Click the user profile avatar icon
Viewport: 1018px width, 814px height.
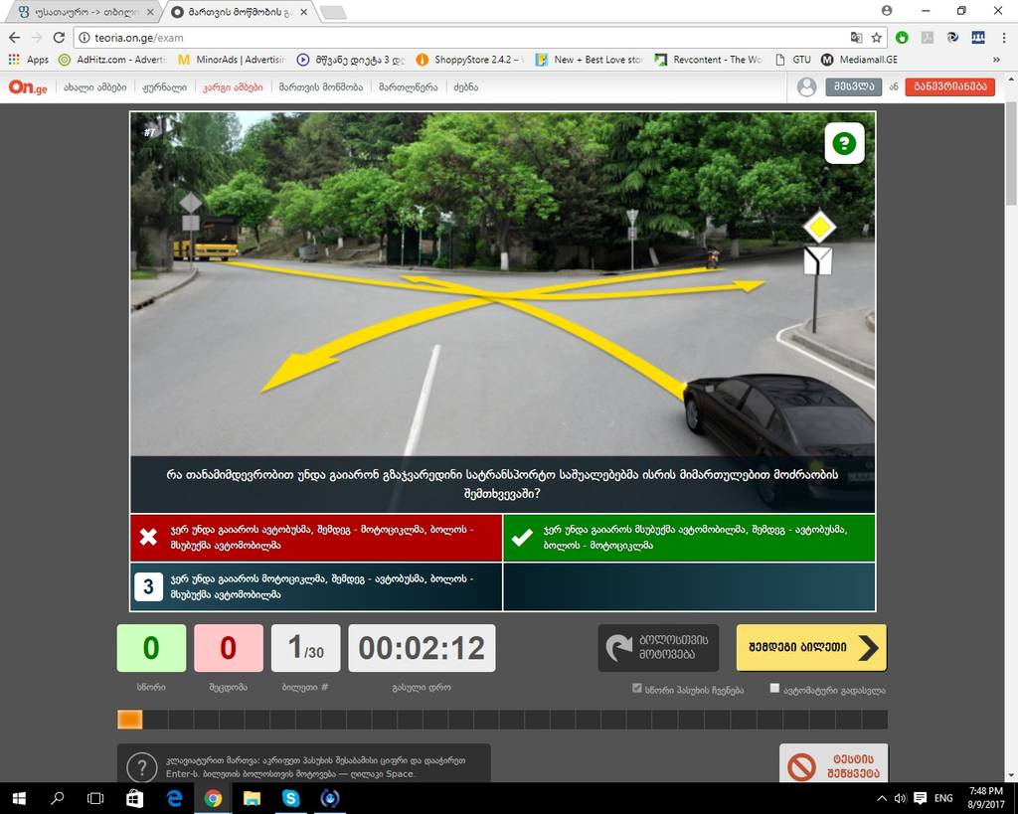coord(806,87)
